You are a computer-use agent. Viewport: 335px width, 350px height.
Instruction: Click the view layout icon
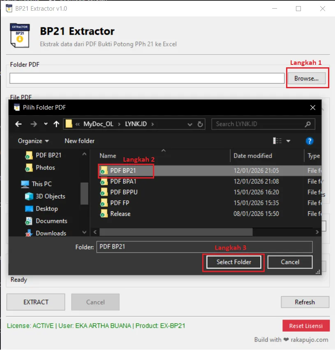[x=277, y=141]
